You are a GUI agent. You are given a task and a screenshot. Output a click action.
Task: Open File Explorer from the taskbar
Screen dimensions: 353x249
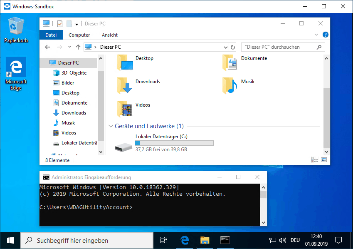tap(205, 240)
